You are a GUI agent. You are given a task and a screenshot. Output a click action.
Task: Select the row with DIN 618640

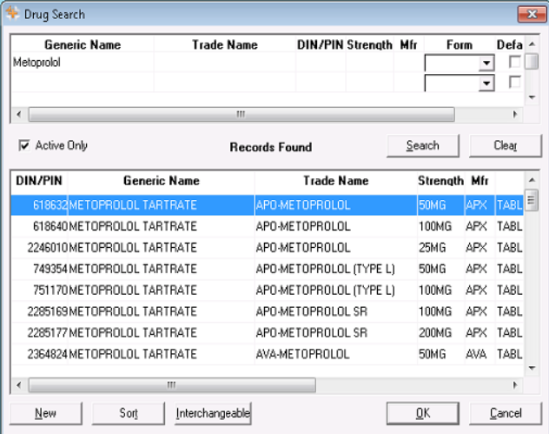pos(268,226)
